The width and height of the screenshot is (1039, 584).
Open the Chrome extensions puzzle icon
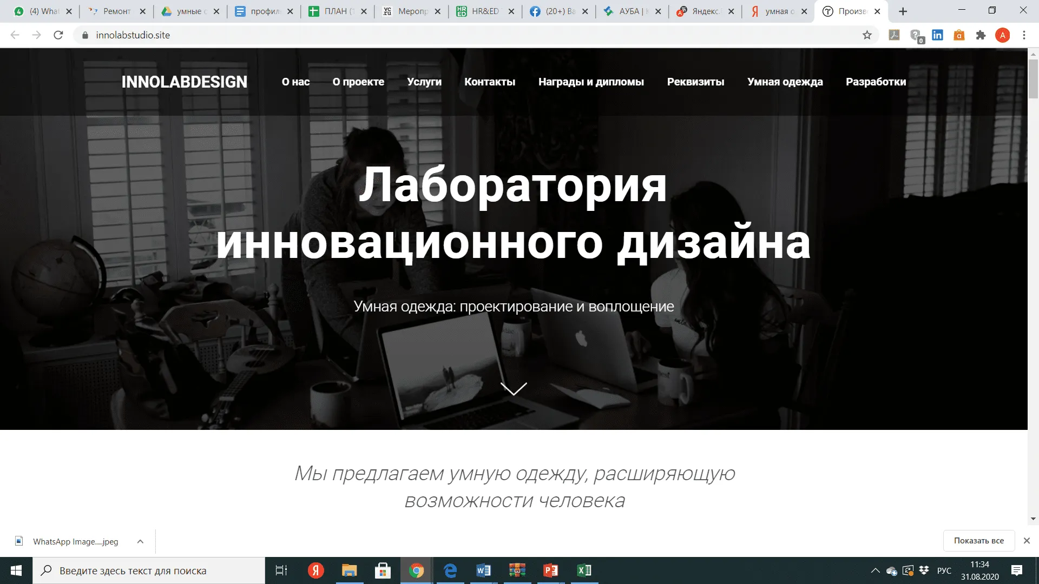click(981, 35)
